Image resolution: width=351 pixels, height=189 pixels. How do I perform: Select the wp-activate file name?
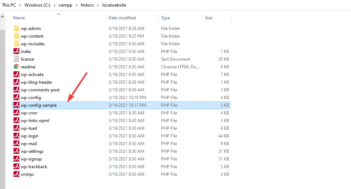point(32,74)
